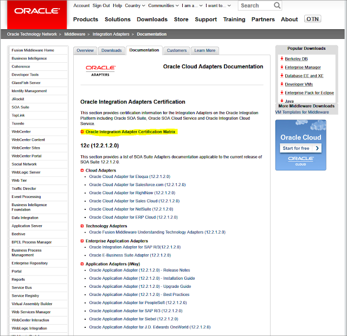Open Oracle Cloud Adapter for NetSuite link
The height and width of the screenshot is (336, 347).
coord(131,209)
